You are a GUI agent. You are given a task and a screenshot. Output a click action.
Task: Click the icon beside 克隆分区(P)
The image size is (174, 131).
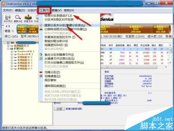tap(41, 72)
